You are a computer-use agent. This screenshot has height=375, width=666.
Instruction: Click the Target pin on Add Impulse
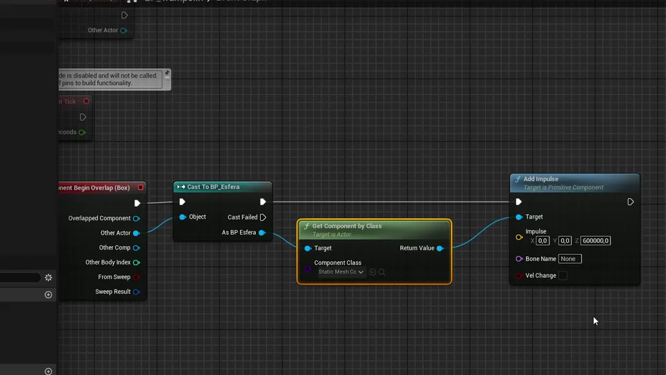pyautogui.click(x=519, y=217)
